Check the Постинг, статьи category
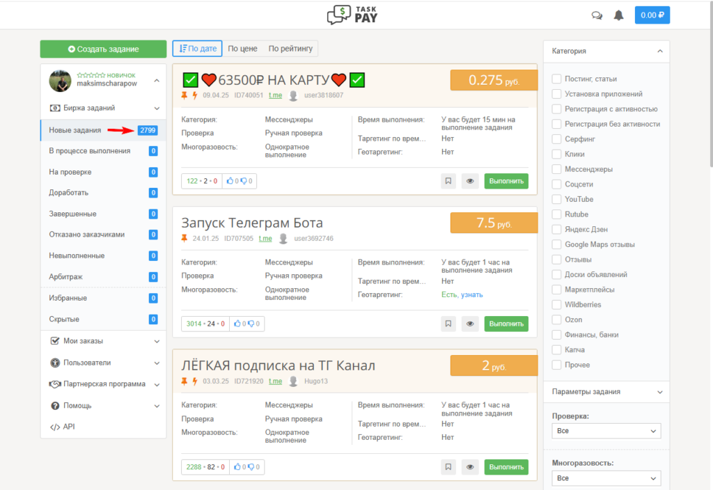The height and width of the screenshot is (490, 713). [x=556, y=79]
